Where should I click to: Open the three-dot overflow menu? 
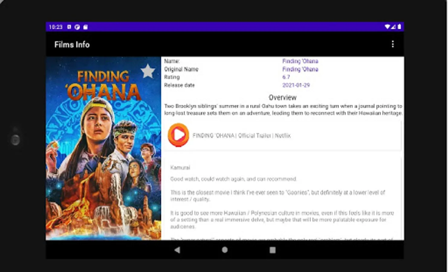[x=392, y=44]
